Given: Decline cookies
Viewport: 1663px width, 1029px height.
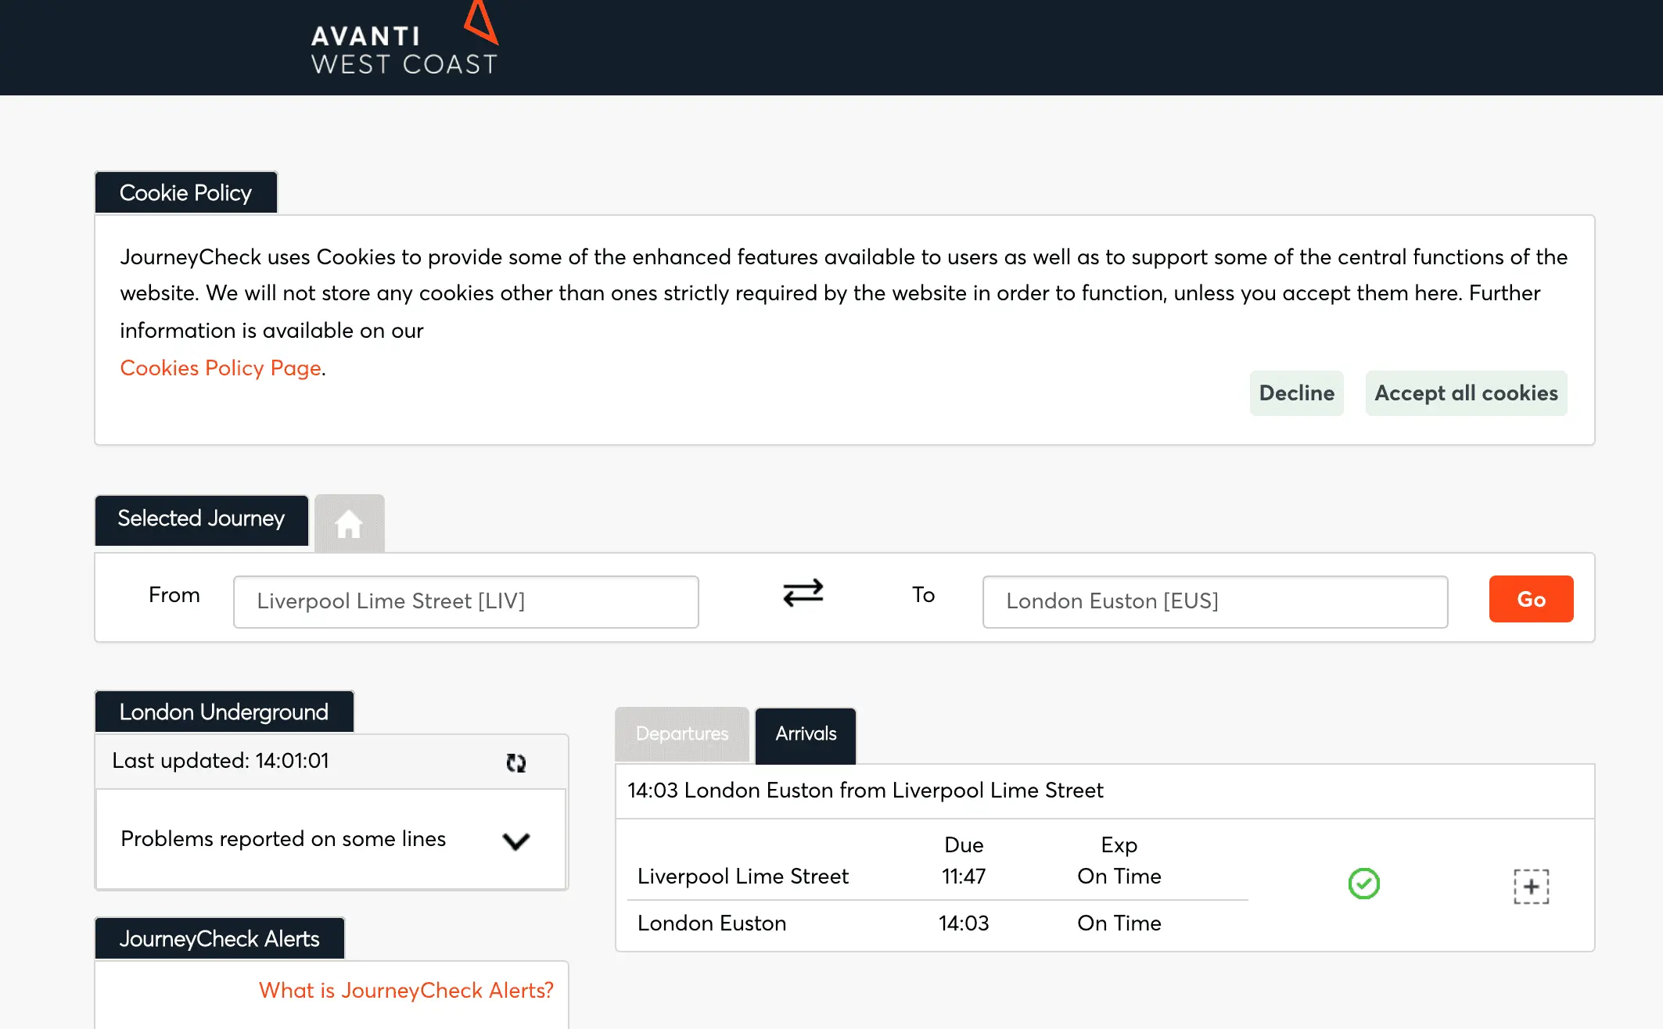Looking at the screenshot, I should coord(1296,393).
